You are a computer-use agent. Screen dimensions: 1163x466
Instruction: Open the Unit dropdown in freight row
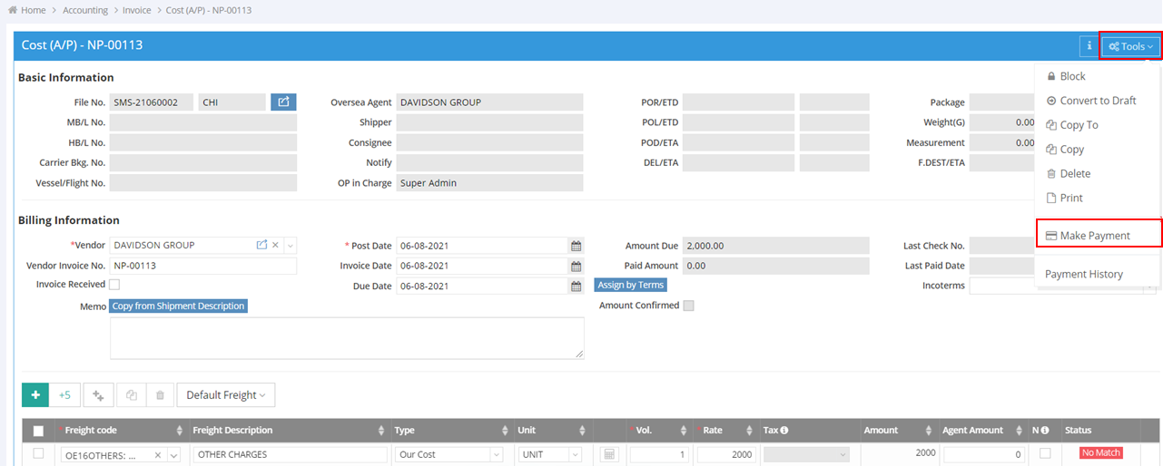pos(549,454)
